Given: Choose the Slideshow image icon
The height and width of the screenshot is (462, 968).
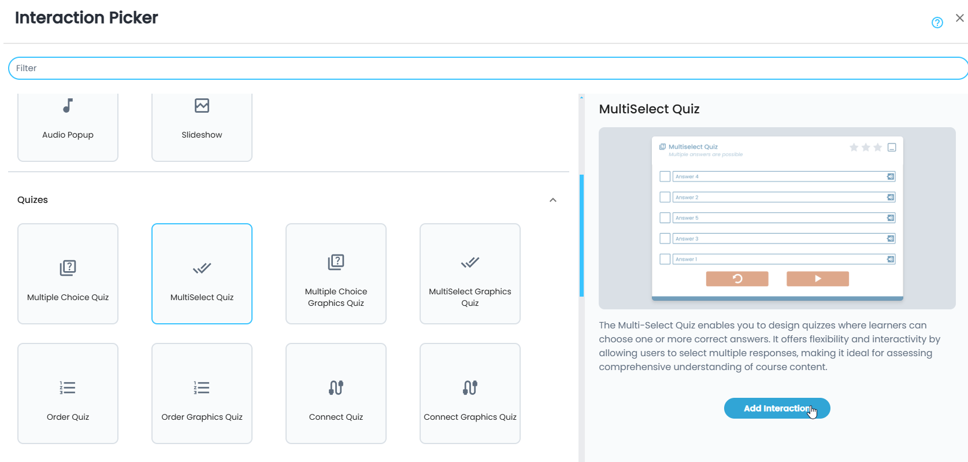Looking at the screenshot, I should [x=202, y=106].
